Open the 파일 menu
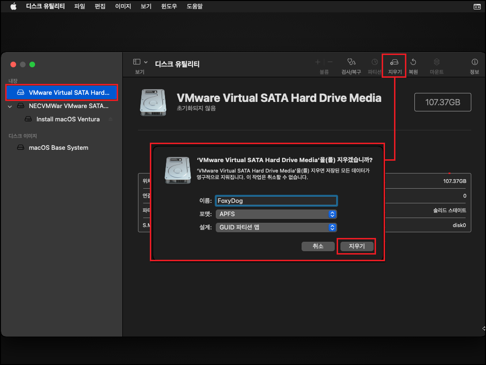486x365 pixels. tap(80, 6)
